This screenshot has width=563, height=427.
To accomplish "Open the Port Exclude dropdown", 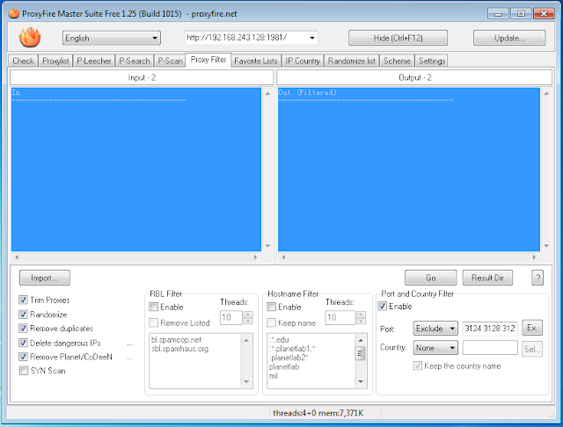I will coord(435,328).
